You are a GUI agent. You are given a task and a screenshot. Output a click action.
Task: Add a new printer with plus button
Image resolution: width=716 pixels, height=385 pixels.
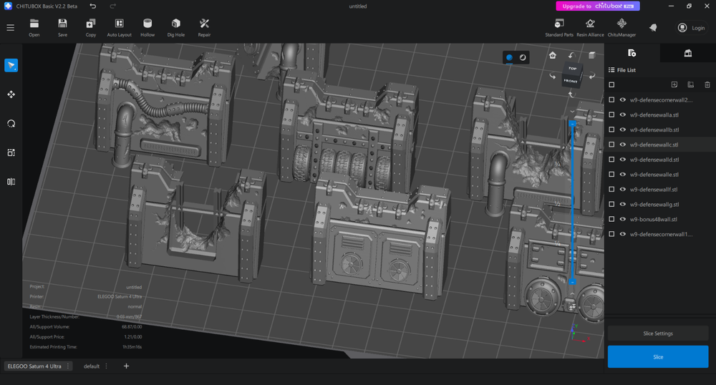[127, 366]
